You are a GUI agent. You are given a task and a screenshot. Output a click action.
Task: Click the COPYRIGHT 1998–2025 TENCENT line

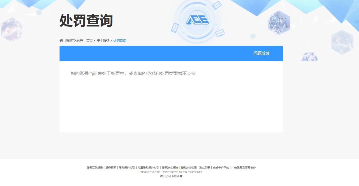[171, 172]
